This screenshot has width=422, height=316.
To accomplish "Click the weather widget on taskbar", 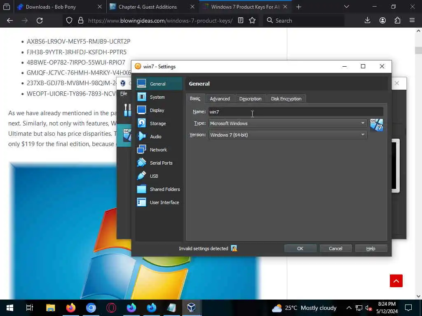I will tap(304, 308).
